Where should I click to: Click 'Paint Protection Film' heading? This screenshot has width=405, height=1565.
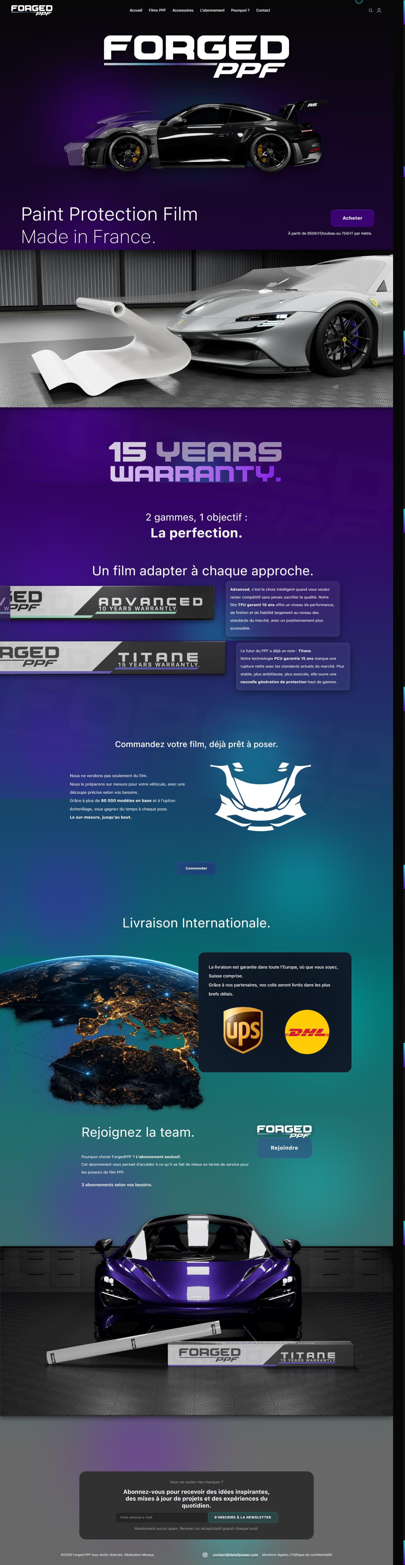pyautogui.click(x=109, y=214)
